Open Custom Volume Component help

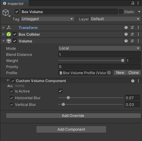133,81
